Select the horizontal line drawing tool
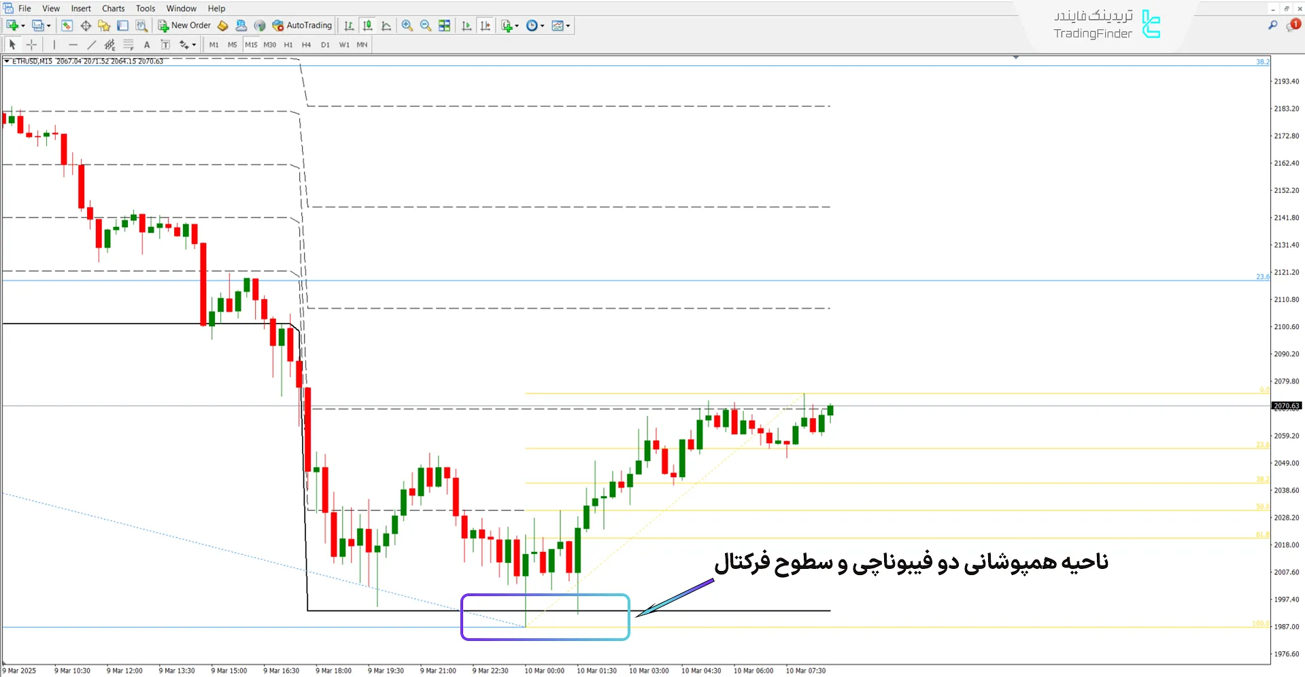 tap(73, 44)
